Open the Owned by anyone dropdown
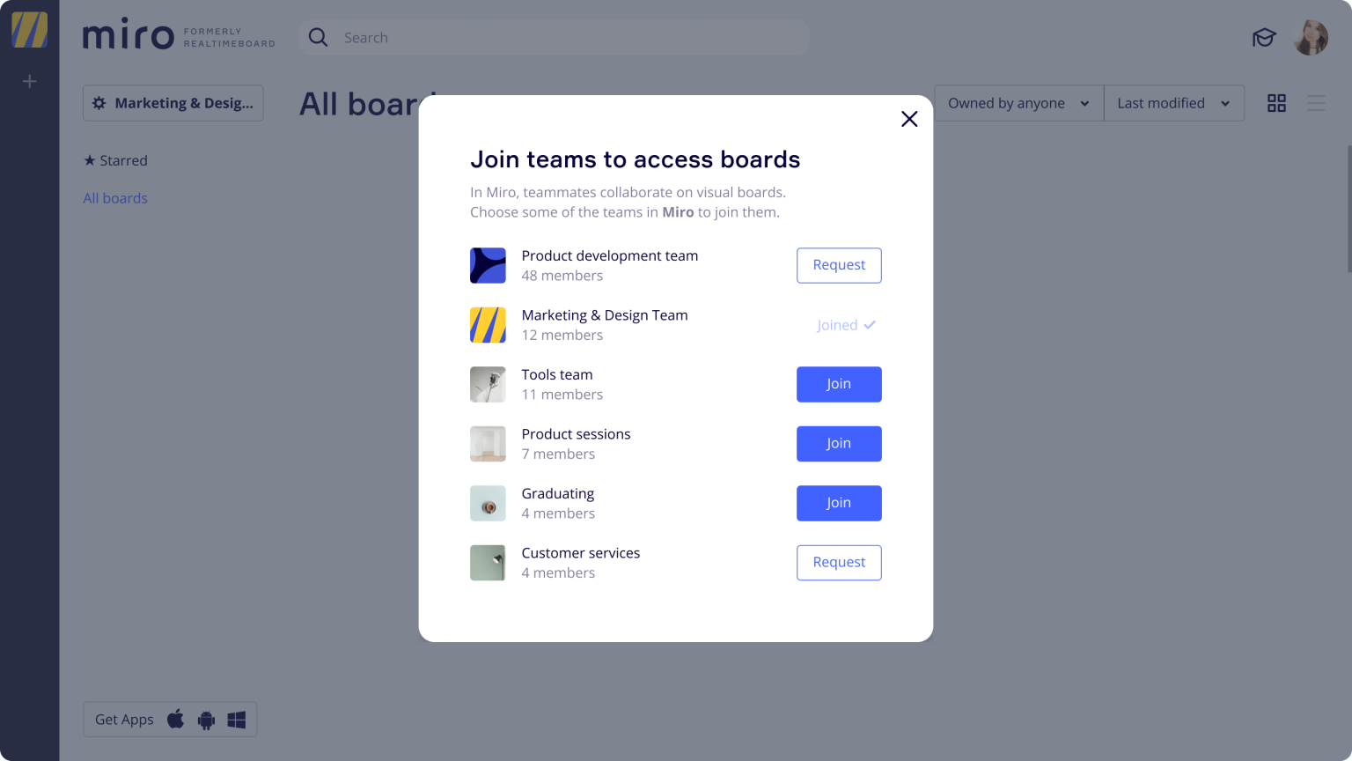This screenshot has height=761, width=1352. [x=1018, y=103]
